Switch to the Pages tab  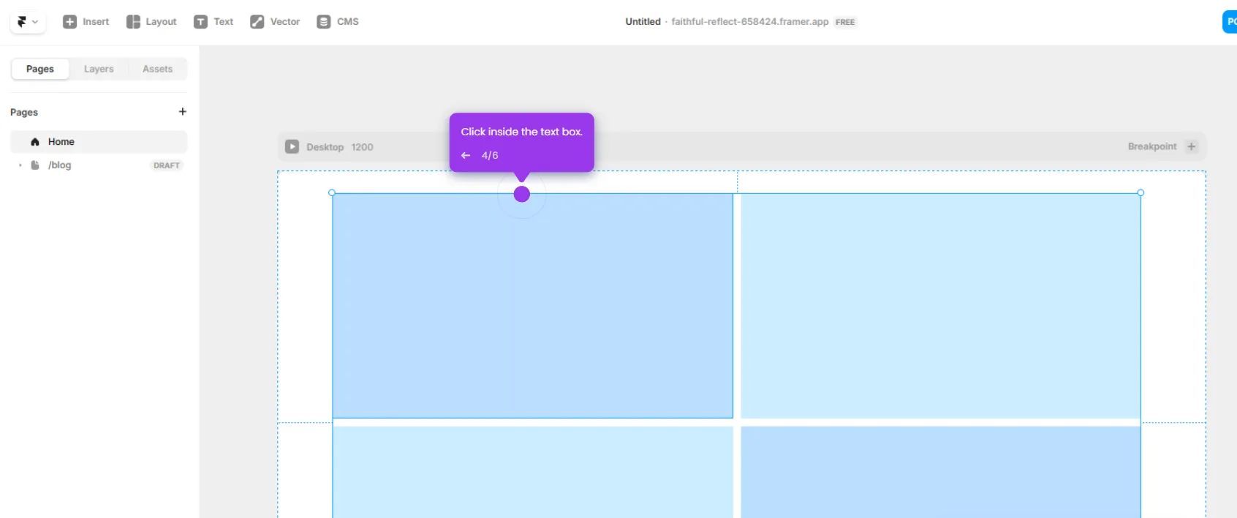point(40,69)
